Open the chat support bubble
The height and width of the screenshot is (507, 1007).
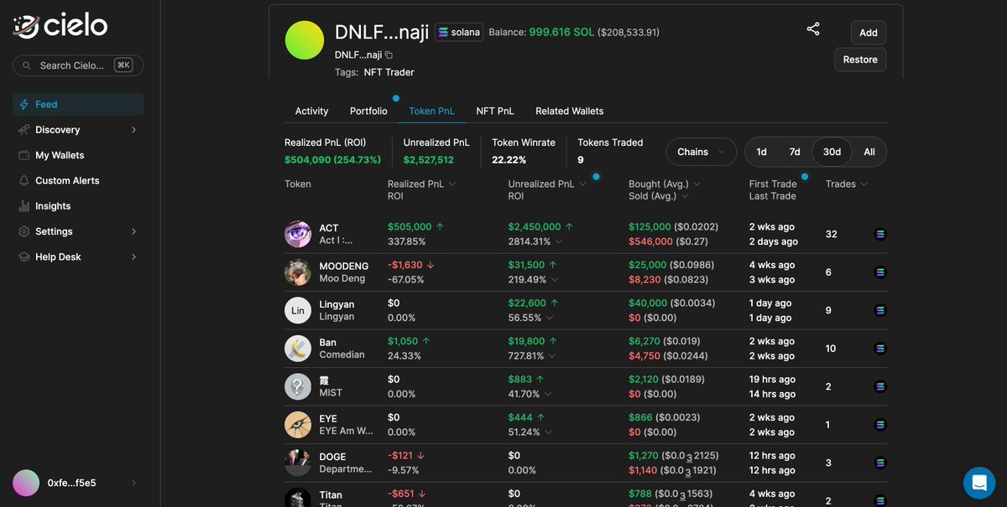[x=978, y=483]
